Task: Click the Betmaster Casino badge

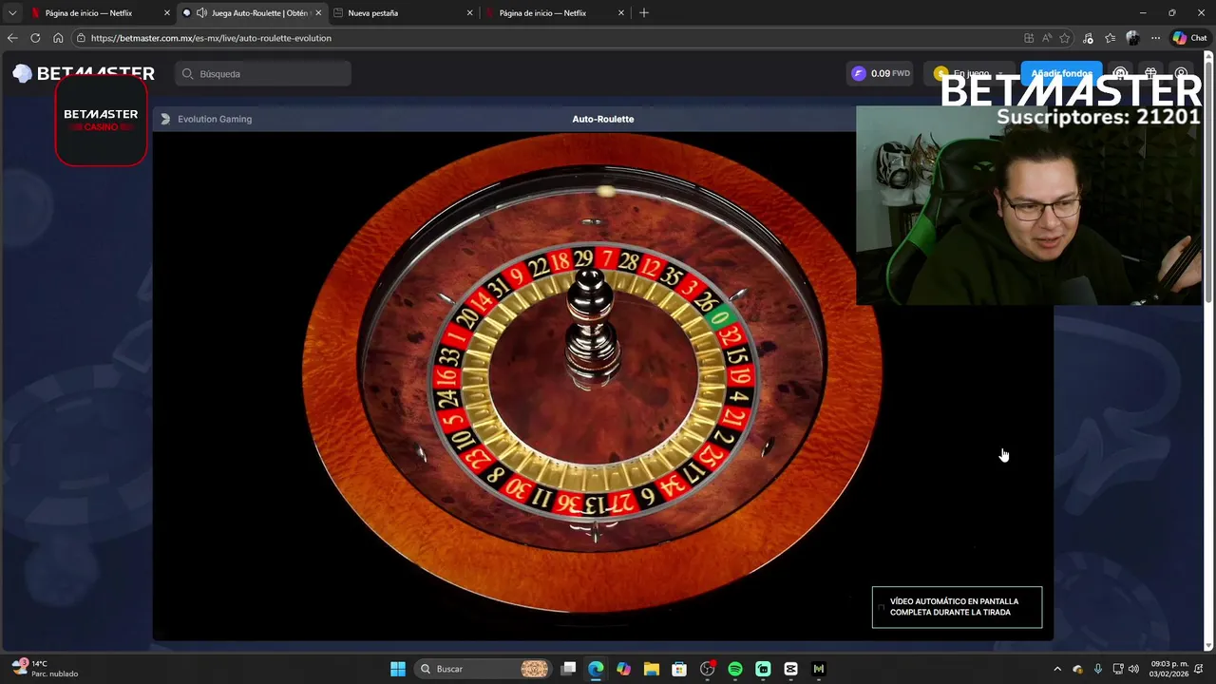Action: click(x=101, y=120)
